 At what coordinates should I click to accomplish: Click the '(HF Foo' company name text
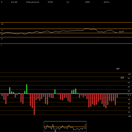tap(107, 2)
